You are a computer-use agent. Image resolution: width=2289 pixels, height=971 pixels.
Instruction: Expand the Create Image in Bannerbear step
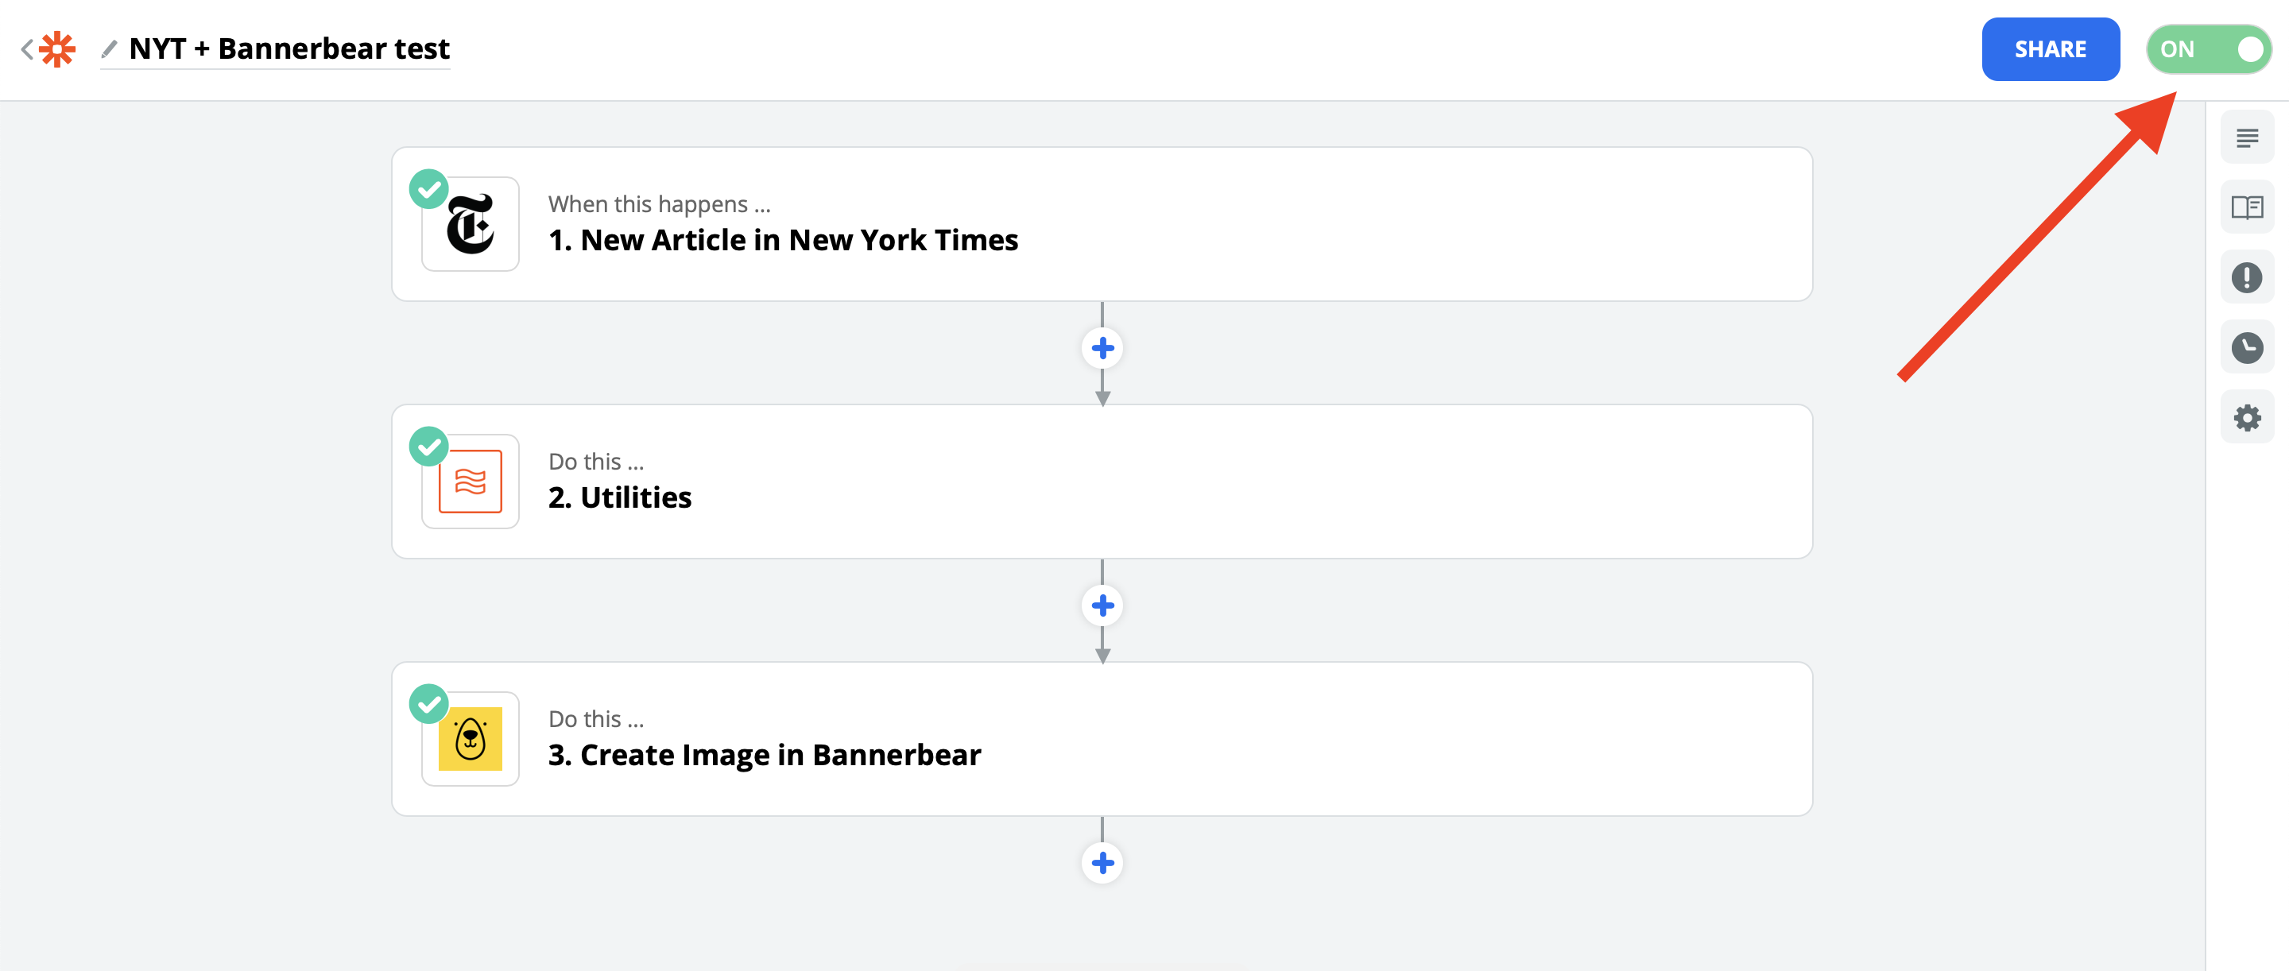click(x=1102, y=739)
